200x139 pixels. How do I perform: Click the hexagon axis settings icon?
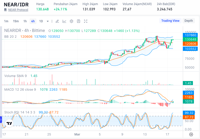191,134
